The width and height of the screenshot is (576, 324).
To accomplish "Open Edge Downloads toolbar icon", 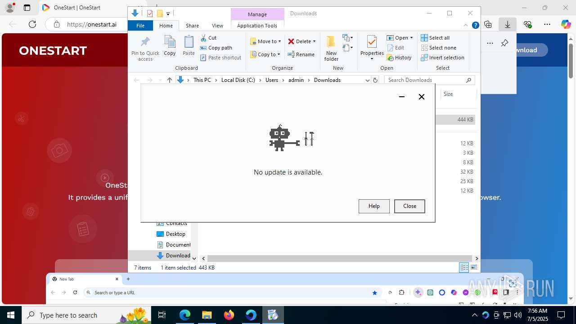I will pyautogui.click(x=508, y=24).
